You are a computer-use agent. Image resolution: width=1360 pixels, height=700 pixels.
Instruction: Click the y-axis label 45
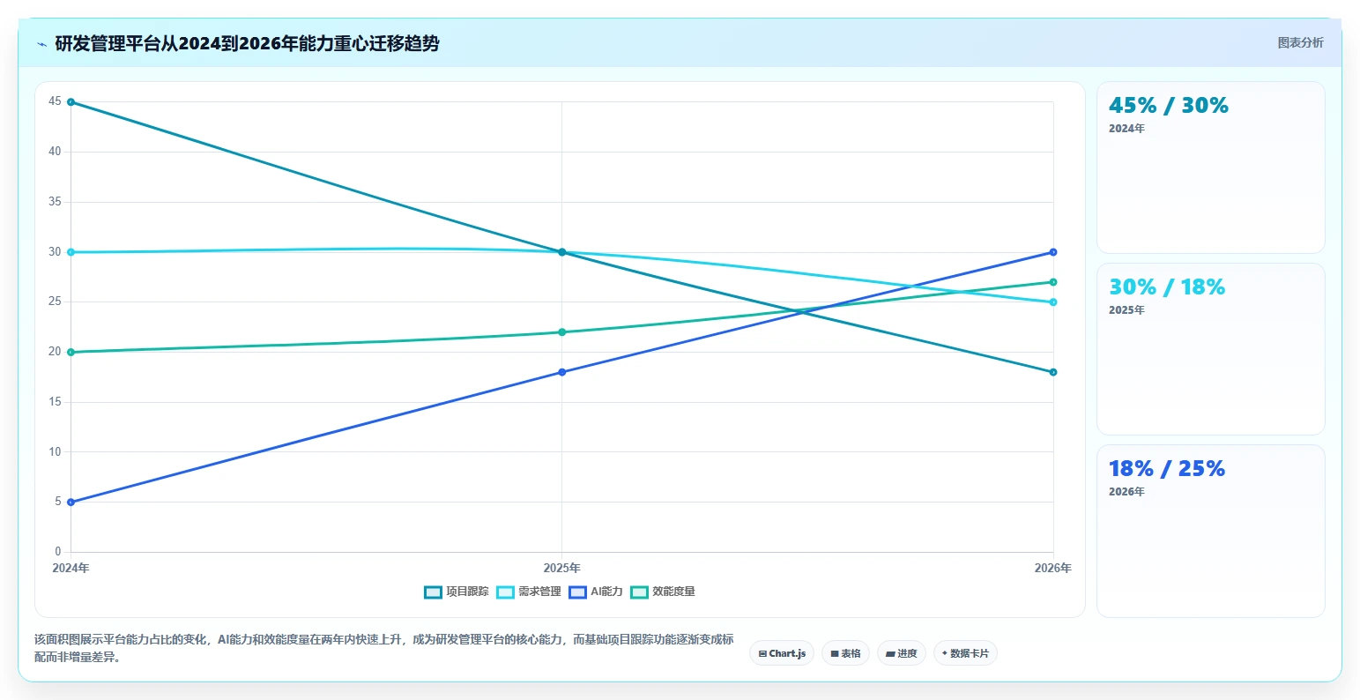(56, 101)
